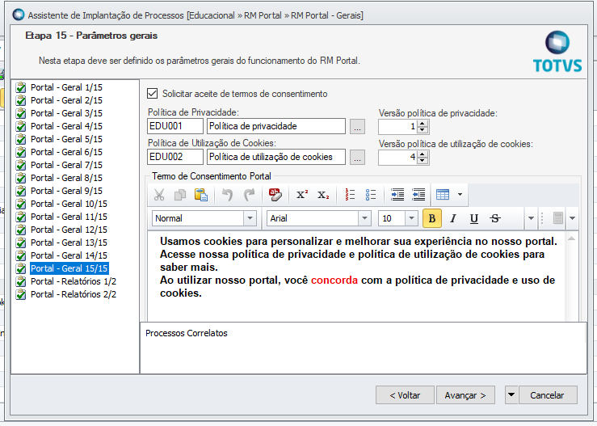
Task: Go to step Portal - Geral 3/15
Action: pos(66,113)
